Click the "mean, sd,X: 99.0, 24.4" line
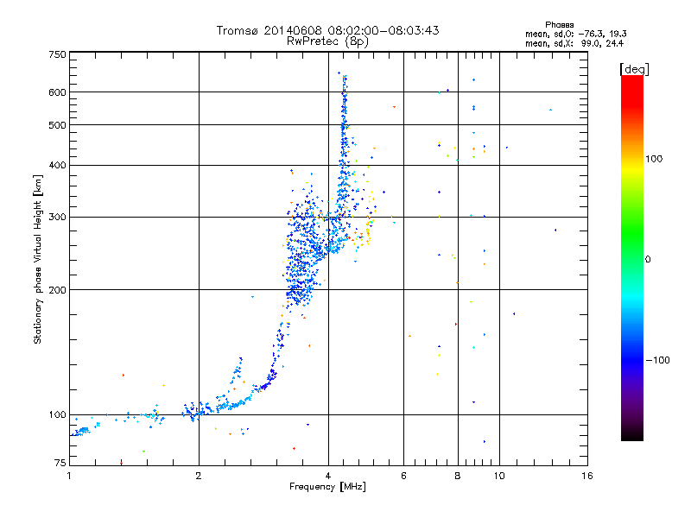This screenshot has height=518, width=691. (574, 43)
